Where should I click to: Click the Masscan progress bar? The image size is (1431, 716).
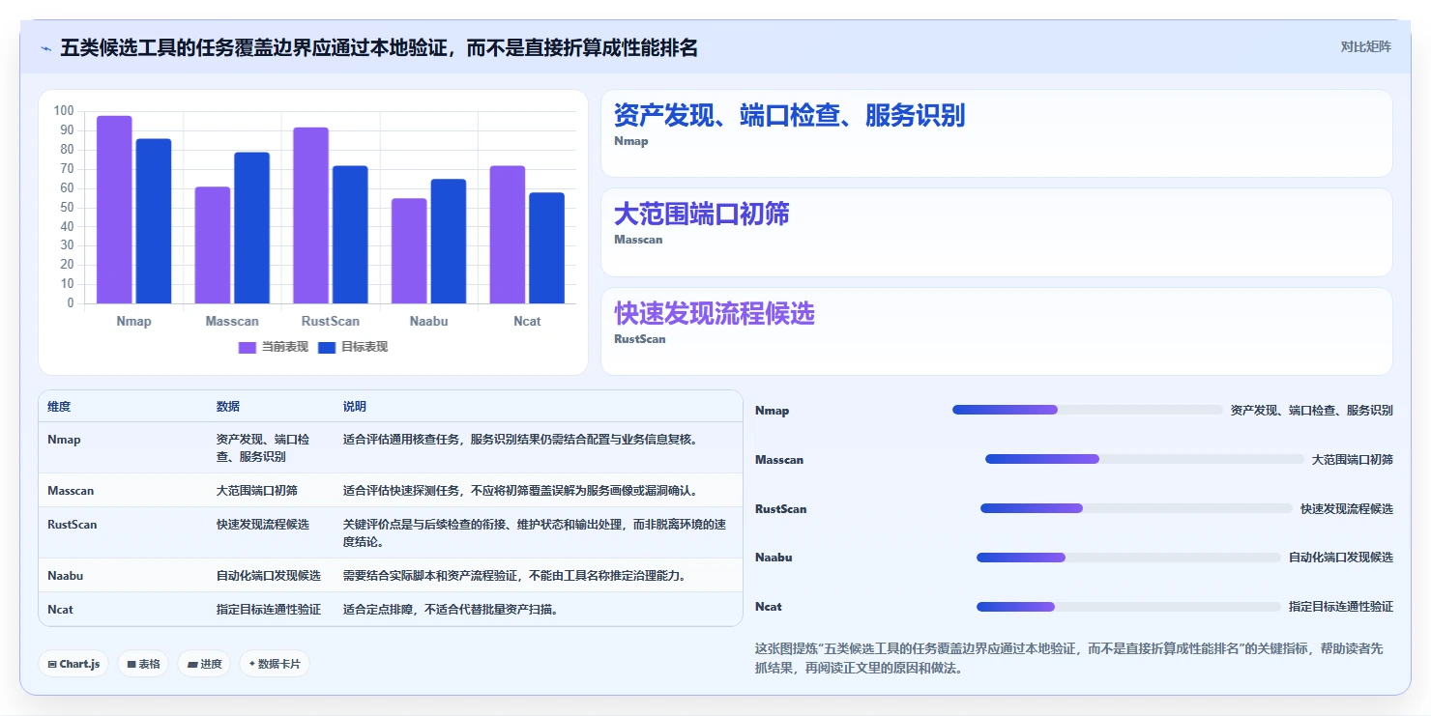pyautogui.click(x=1145, y=459)
